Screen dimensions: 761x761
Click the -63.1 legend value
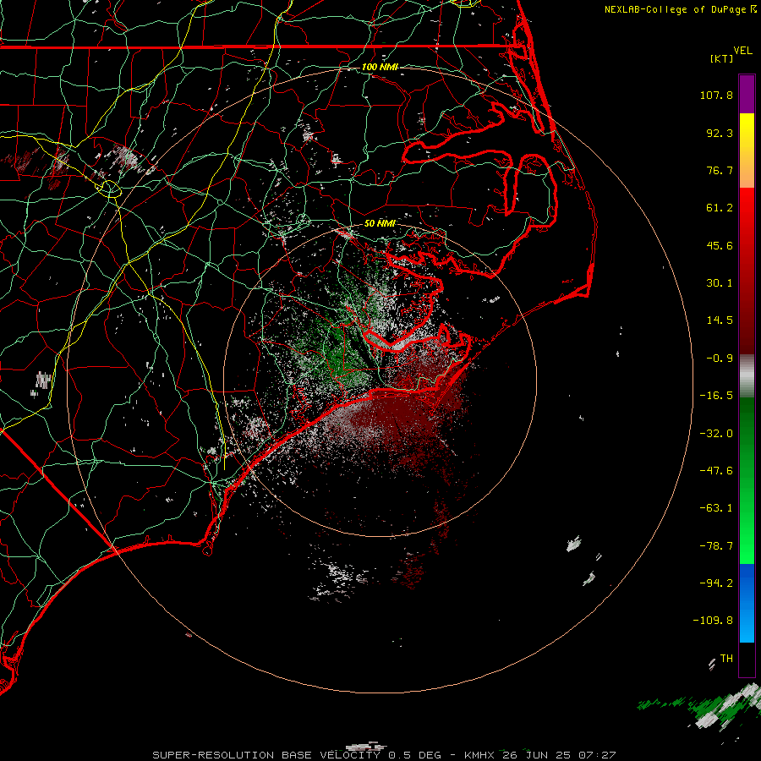(716, 508)
